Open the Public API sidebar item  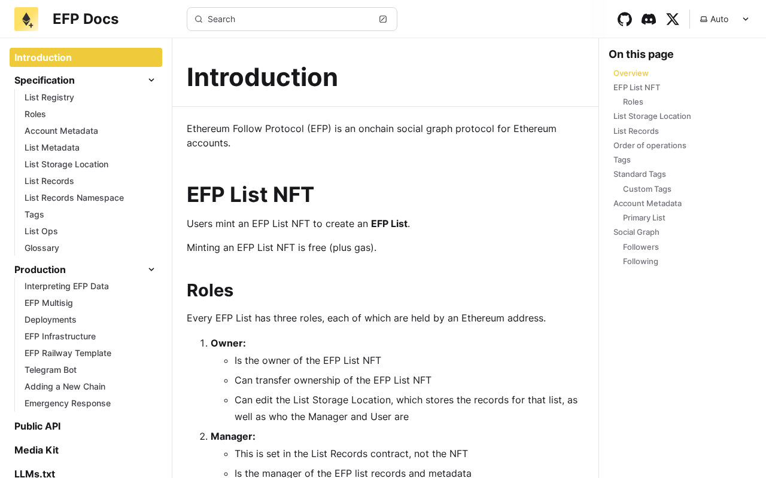click(x=38, y=426)
